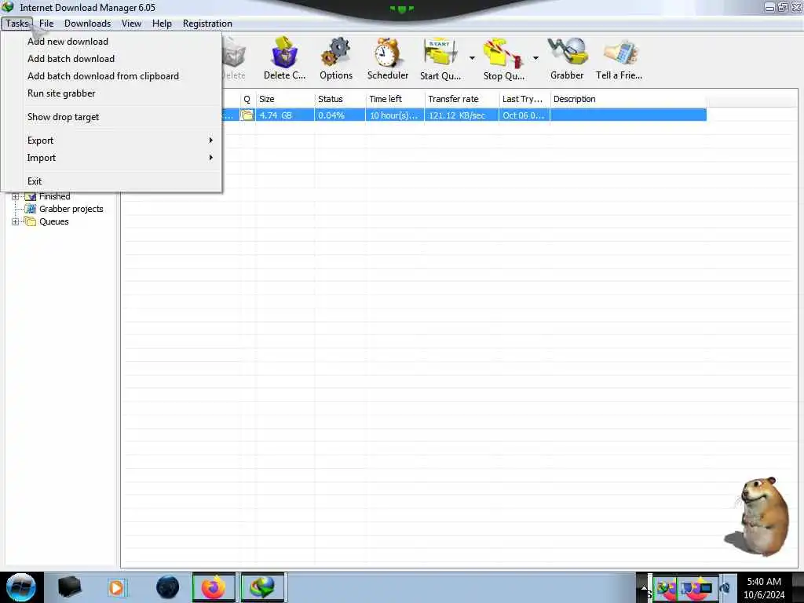Switch to Internet Download Manager taskbar icon
804x603 pixels.
pyautogui.click(x=262, y=587)
